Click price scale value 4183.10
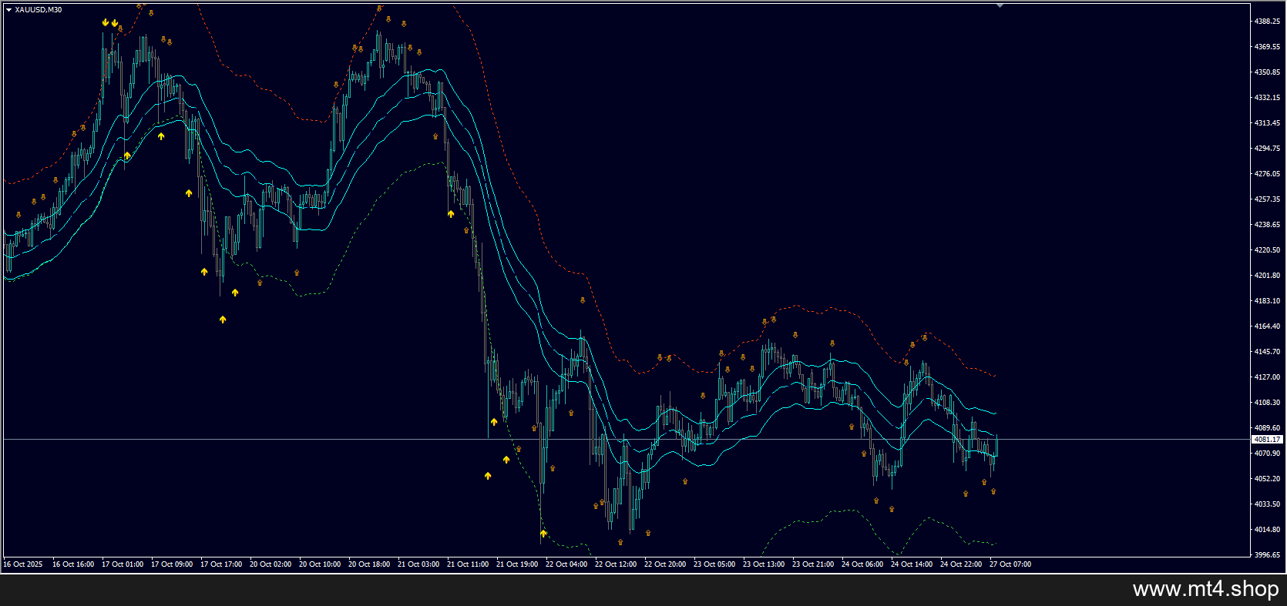1287x606 pixels. click(1267, 301)
